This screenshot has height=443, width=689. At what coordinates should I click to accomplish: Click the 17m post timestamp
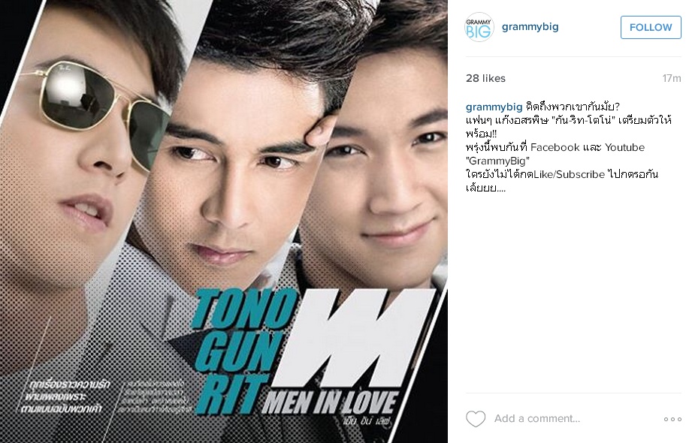tap(672, 79)
